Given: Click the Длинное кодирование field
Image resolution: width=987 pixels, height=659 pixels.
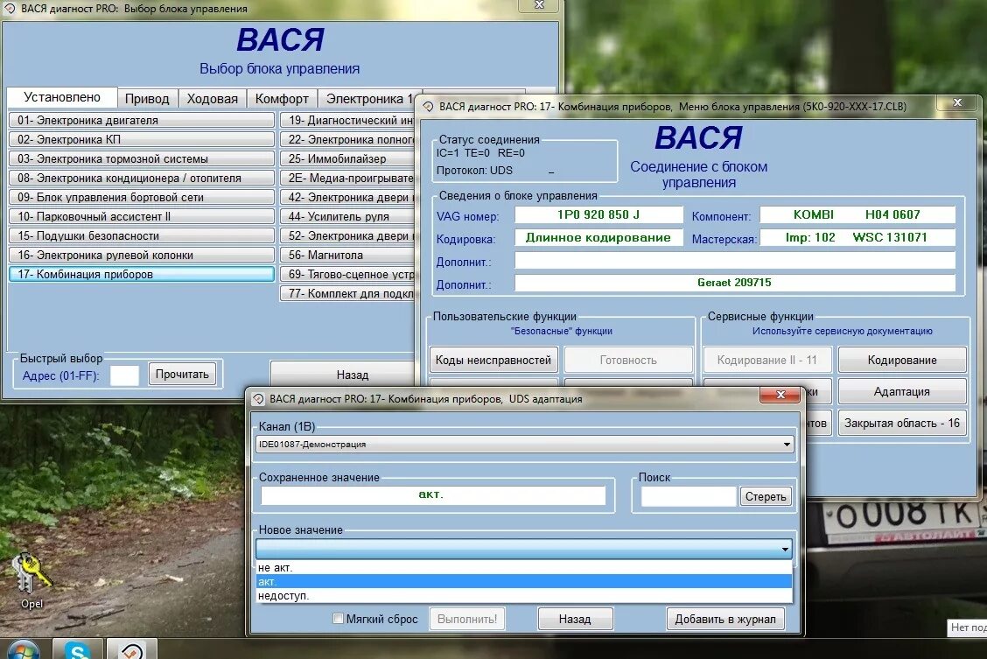Looking at the screenshot, I should (x=598, y=237).
